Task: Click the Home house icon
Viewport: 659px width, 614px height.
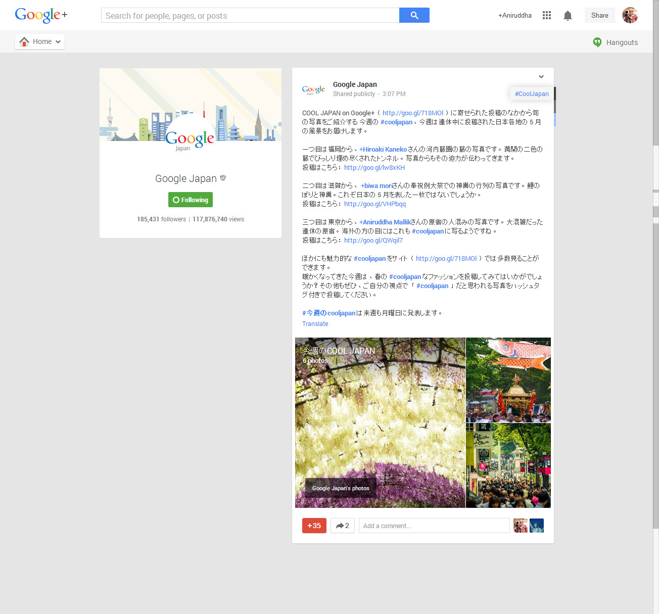Action: [24, 41]
